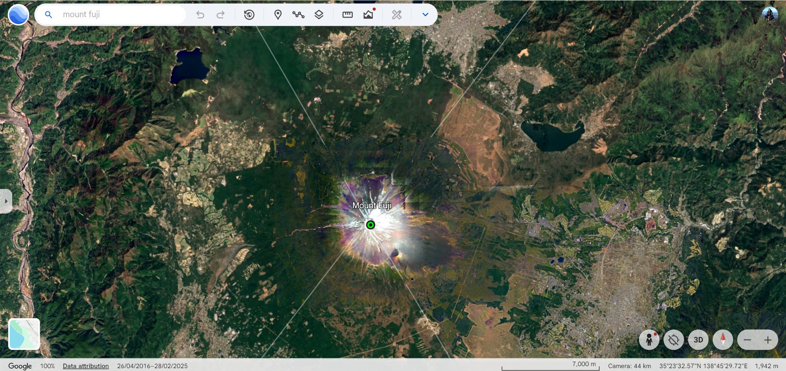Open the drawing tools icon

coord(396,14)
